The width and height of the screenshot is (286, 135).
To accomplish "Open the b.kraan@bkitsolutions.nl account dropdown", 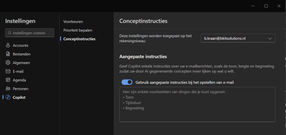I will pos(238,38).
